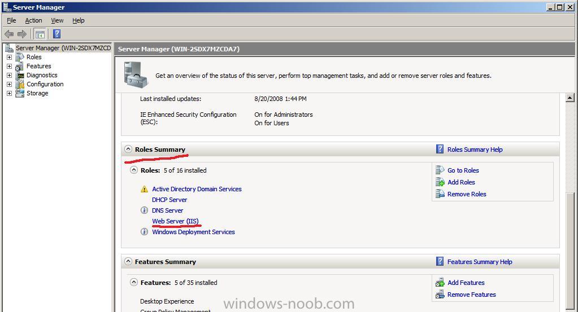Open the Features Summary Help link
This screenshot has width=578, height=312.
point(480,262)
